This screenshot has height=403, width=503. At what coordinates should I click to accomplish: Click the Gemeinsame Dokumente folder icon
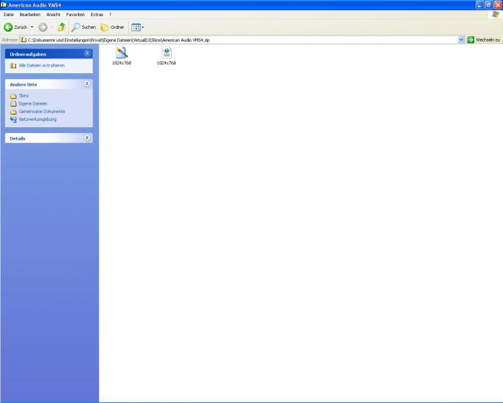13,112
